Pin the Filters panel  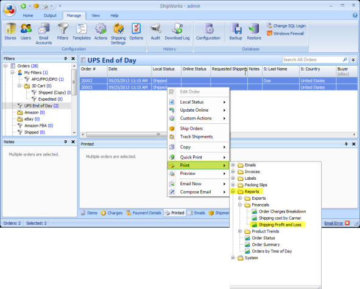click(x=65, y=58)
